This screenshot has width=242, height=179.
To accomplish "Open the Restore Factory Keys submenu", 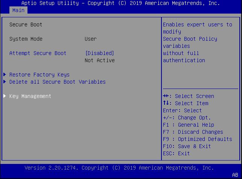I will point(39,75).
